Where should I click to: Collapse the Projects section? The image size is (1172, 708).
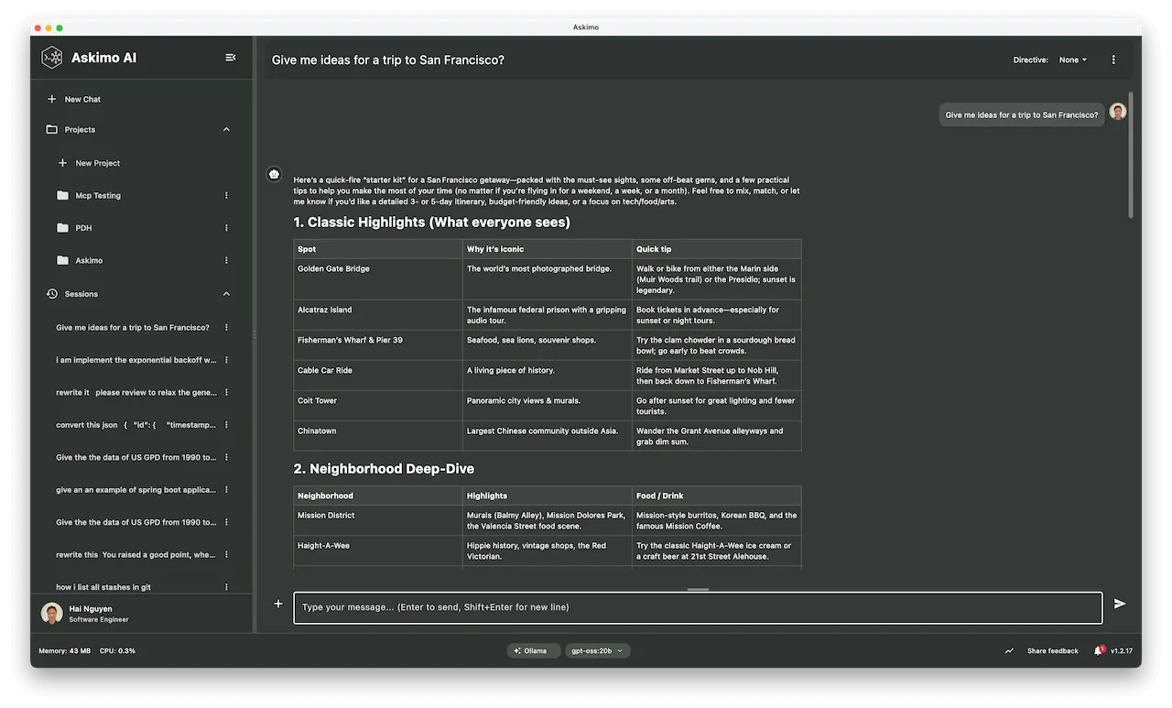click(x=226, y=130)
